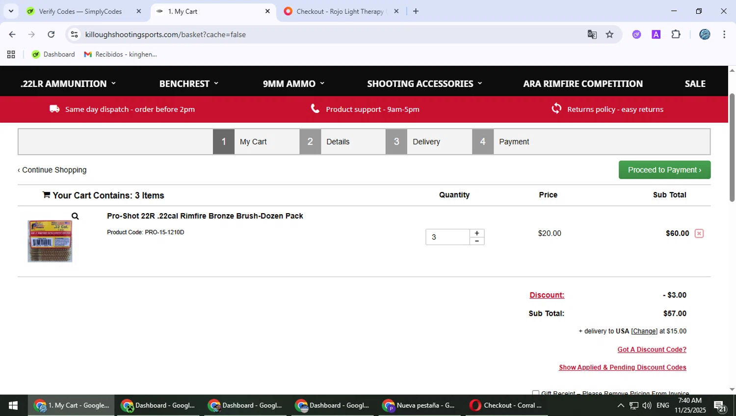Open the Dashboard bookmark

(53, 55)
